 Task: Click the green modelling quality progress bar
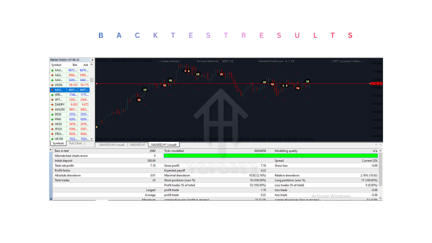click(270, 156)
